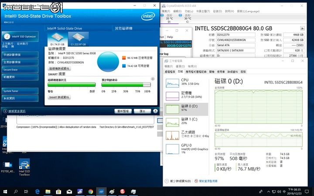The image size is (314, 196).
Task: Click the 磁碟機詳細資料 button
Action: (59, 68)
